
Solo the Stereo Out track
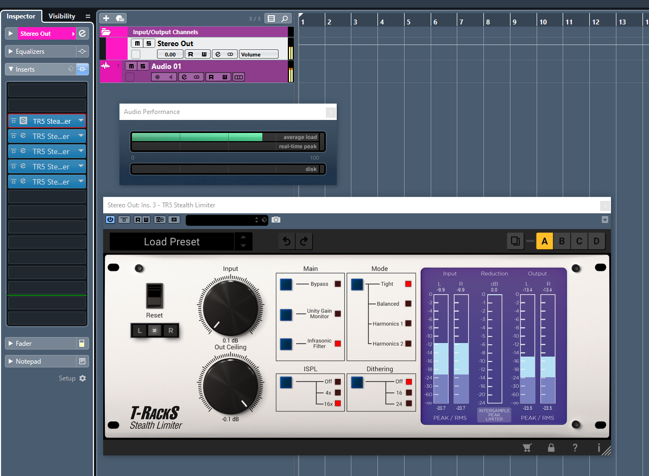(x=149, y=43)
